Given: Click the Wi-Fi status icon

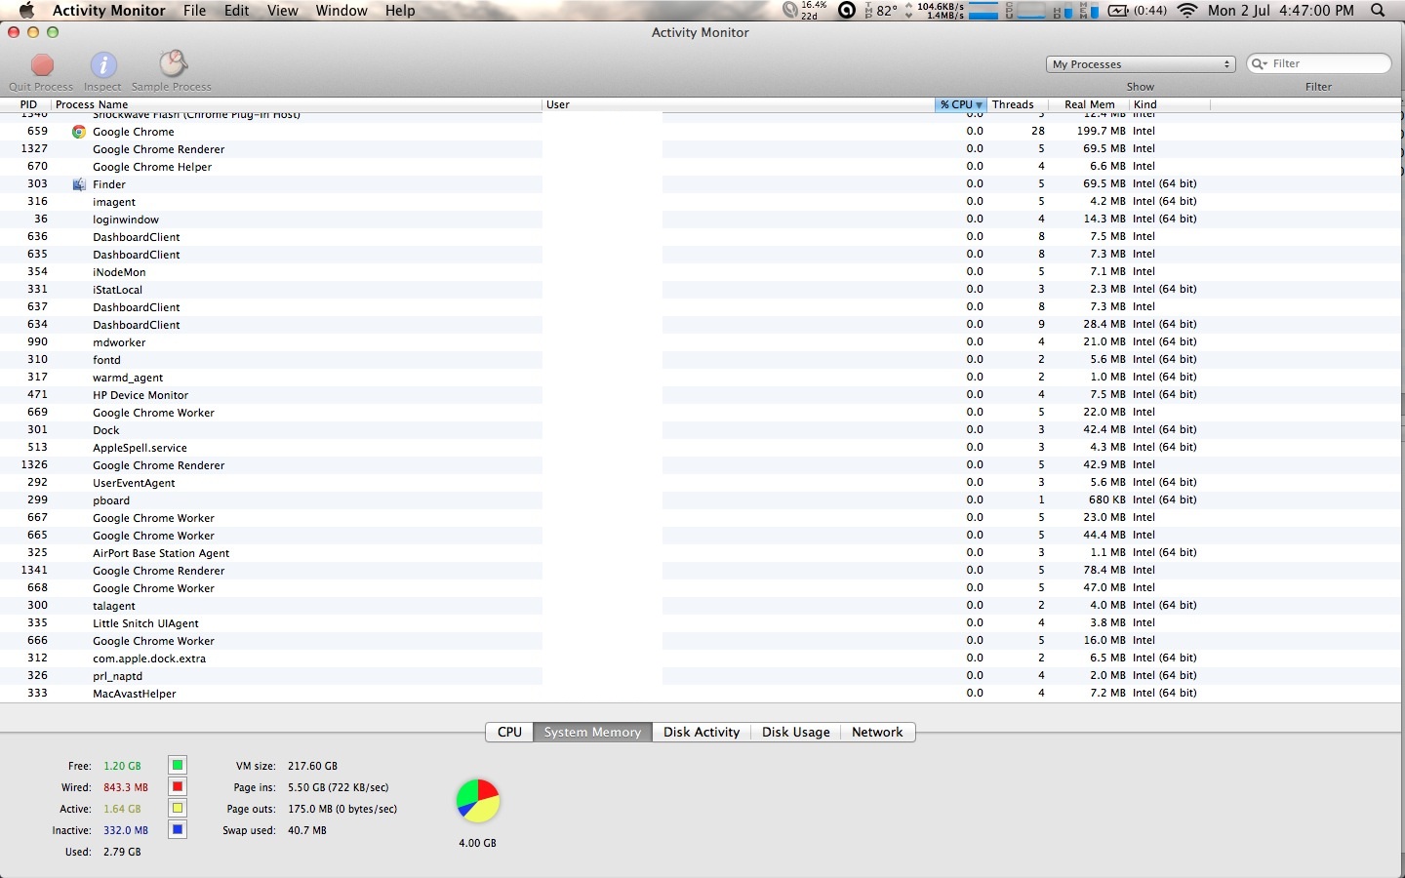Looking at the screenshot, I should (1187, 11).
